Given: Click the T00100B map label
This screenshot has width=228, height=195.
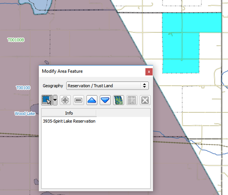Looking at the screenshot, I should click(x=16, y=40).
